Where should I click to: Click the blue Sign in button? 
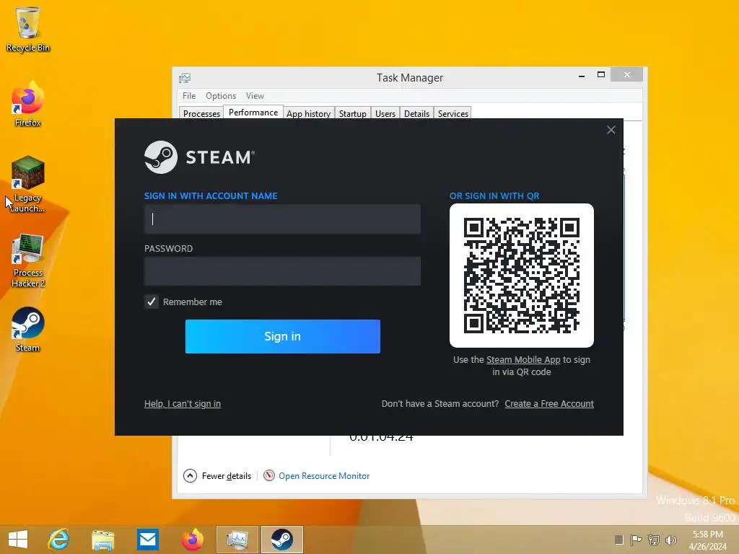[283, 336]
